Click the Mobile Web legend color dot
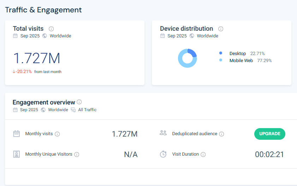This screenshot has width=297, height=186. tap(221, 60)
